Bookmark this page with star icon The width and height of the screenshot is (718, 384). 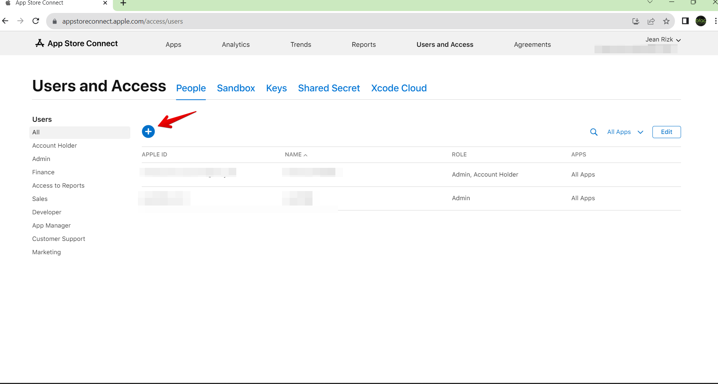click(x=666, y=21)
